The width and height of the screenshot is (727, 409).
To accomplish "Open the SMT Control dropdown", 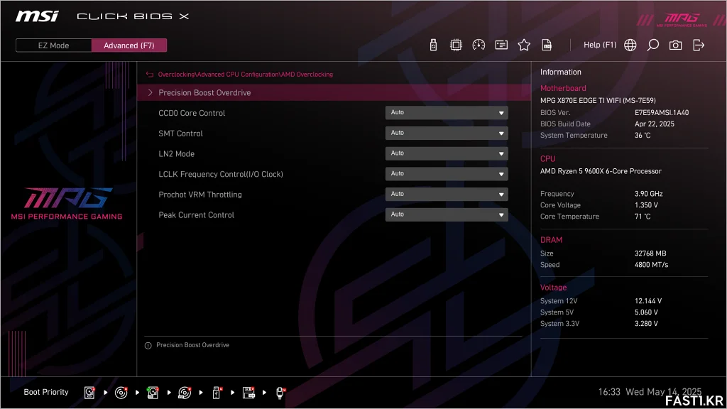I will coord(447,133).
